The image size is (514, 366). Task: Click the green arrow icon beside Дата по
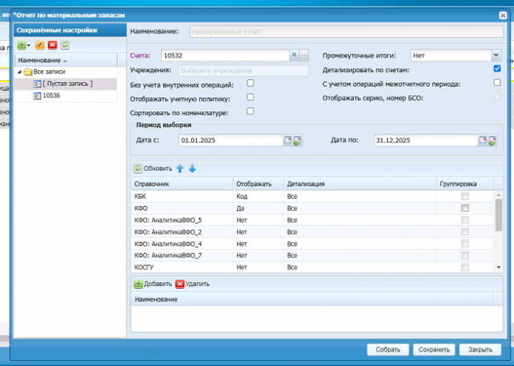pos(493,140)
